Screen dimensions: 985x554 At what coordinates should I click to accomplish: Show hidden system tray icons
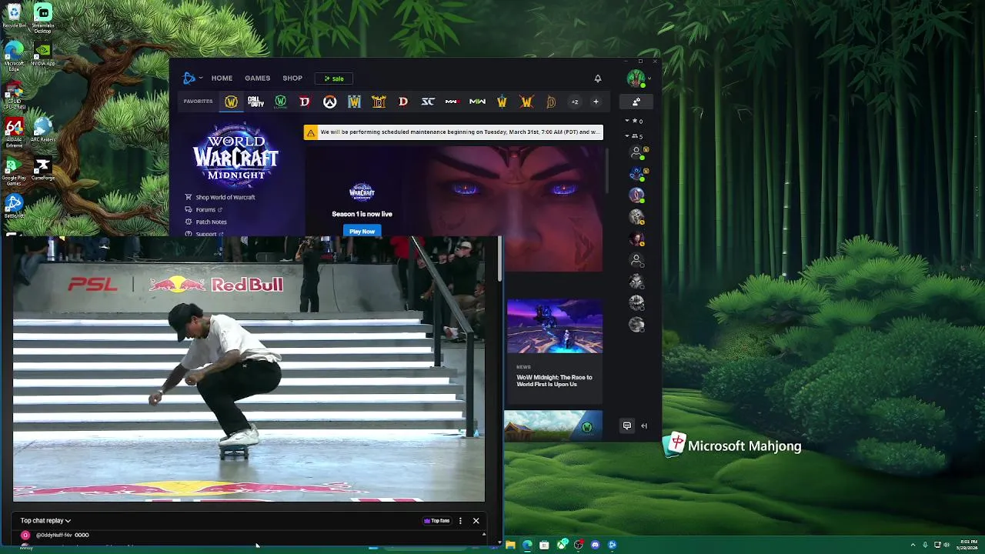pos(914,545)
